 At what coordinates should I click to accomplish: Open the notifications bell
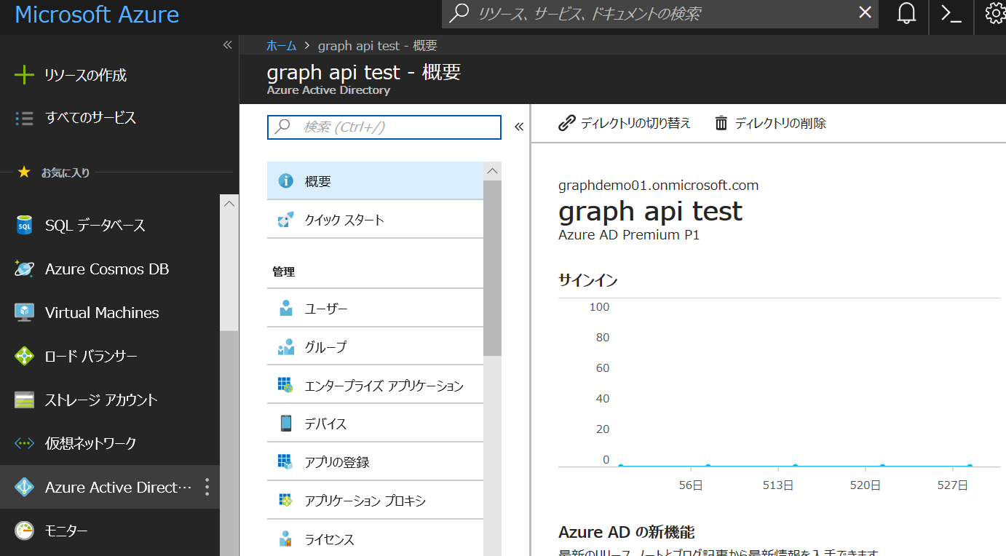(905, 15)
